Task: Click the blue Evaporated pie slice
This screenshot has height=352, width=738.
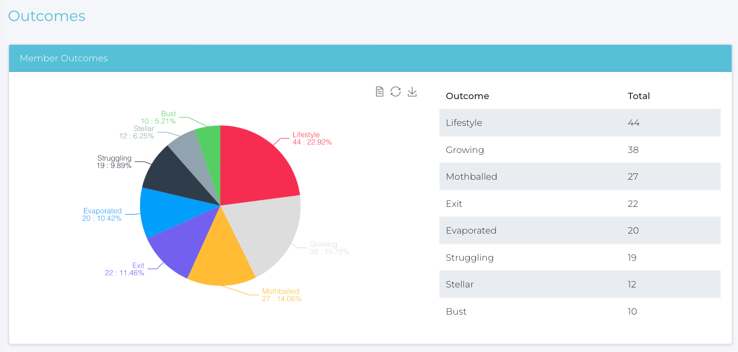Action: pyautogui.click(x=165, y=212)
